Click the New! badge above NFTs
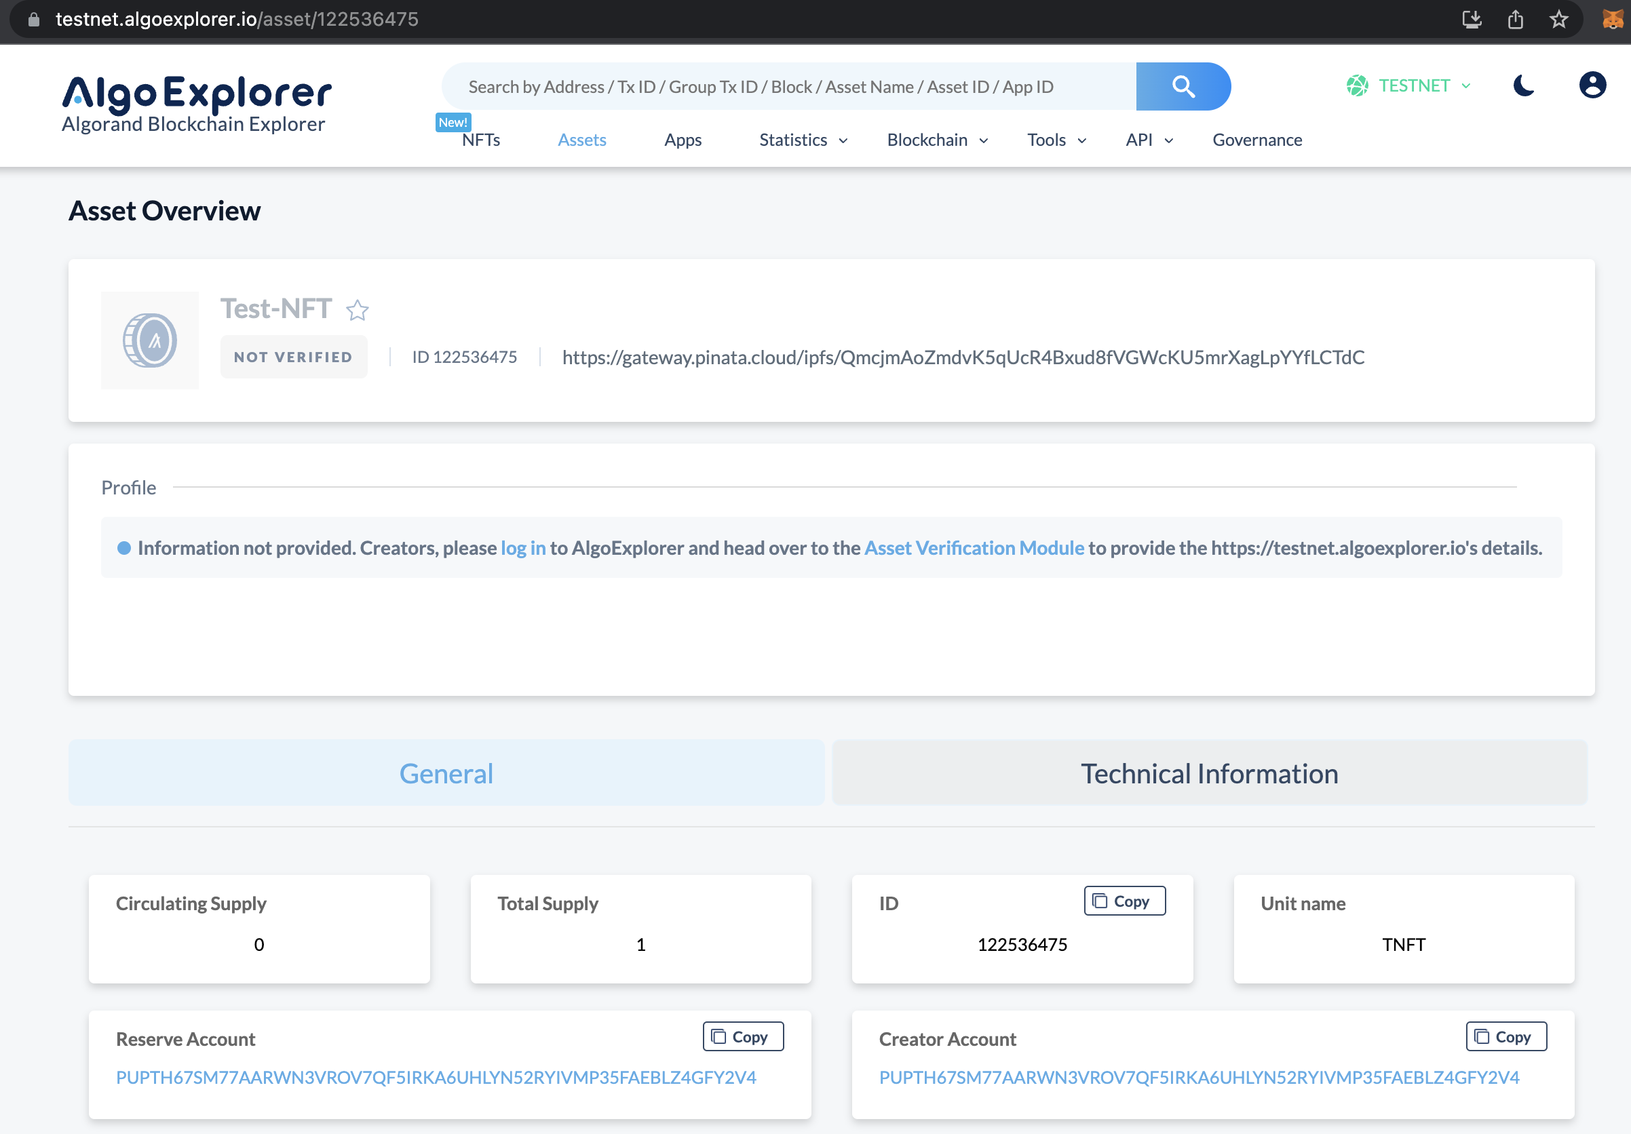The image size is (1631, 1134). click(453, 122)
